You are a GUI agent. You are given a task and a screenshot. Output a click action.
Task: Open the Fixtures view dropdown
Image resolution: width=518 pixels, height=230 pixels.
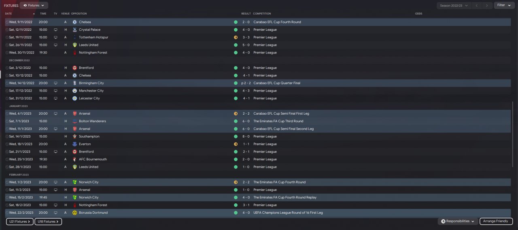click(x=34, y=5)
